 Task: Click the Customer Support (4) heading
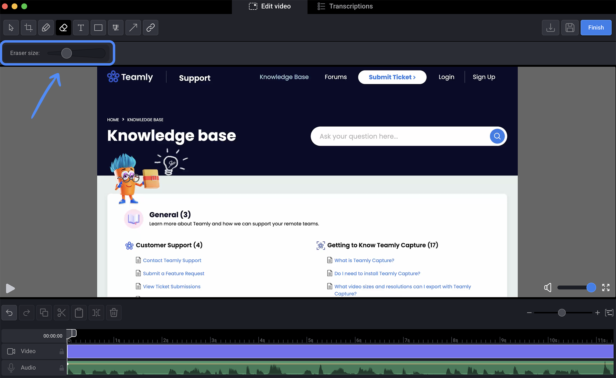[169, 245]
